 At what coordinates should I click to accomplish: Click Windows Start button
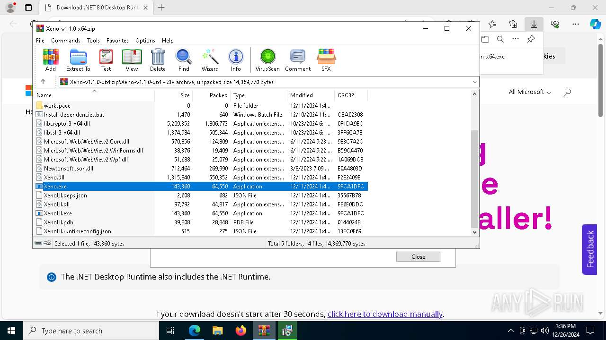11,331
